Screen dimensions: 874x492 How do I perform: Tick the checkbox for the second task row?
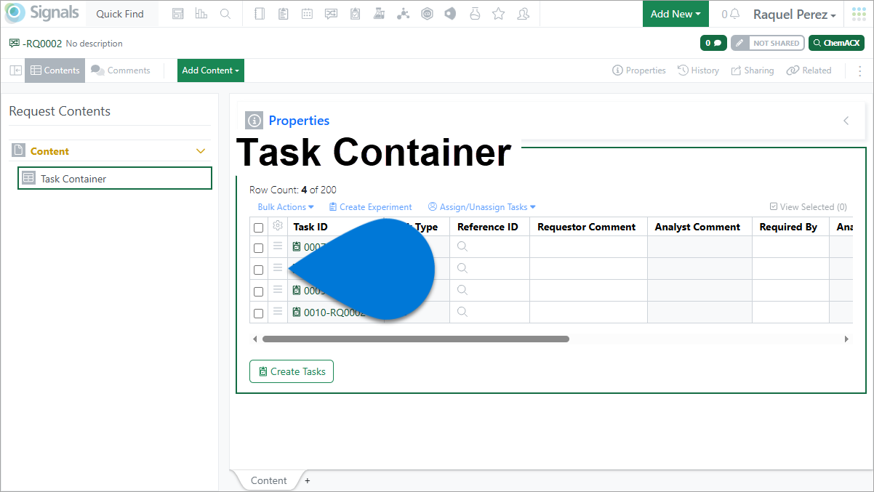pyautogui.click(x=258, y=270)
